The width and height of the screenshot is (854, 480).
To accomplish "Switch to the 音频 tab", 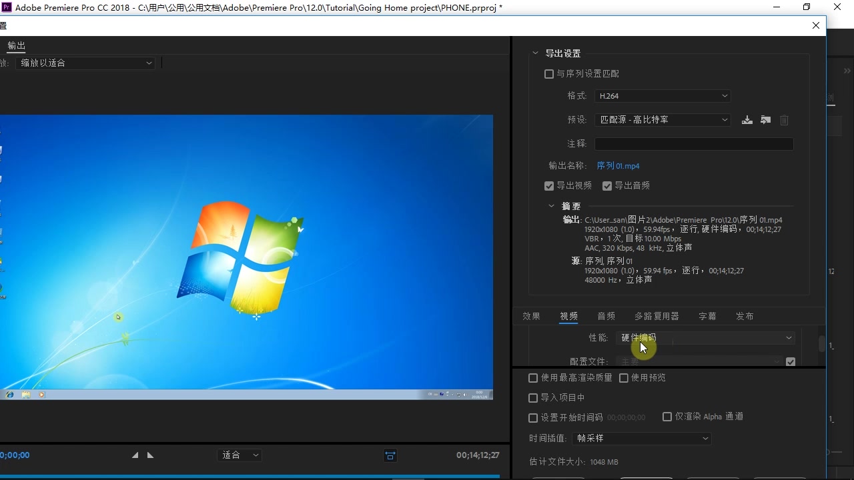I will point(606,317).
